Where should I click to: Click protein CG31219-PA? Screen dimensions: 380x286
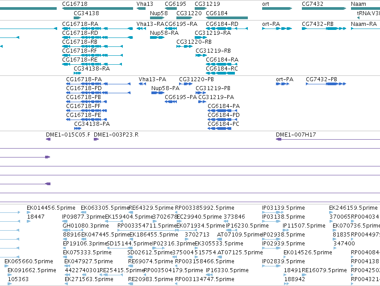pyautogui.click(x=216, y=97)
